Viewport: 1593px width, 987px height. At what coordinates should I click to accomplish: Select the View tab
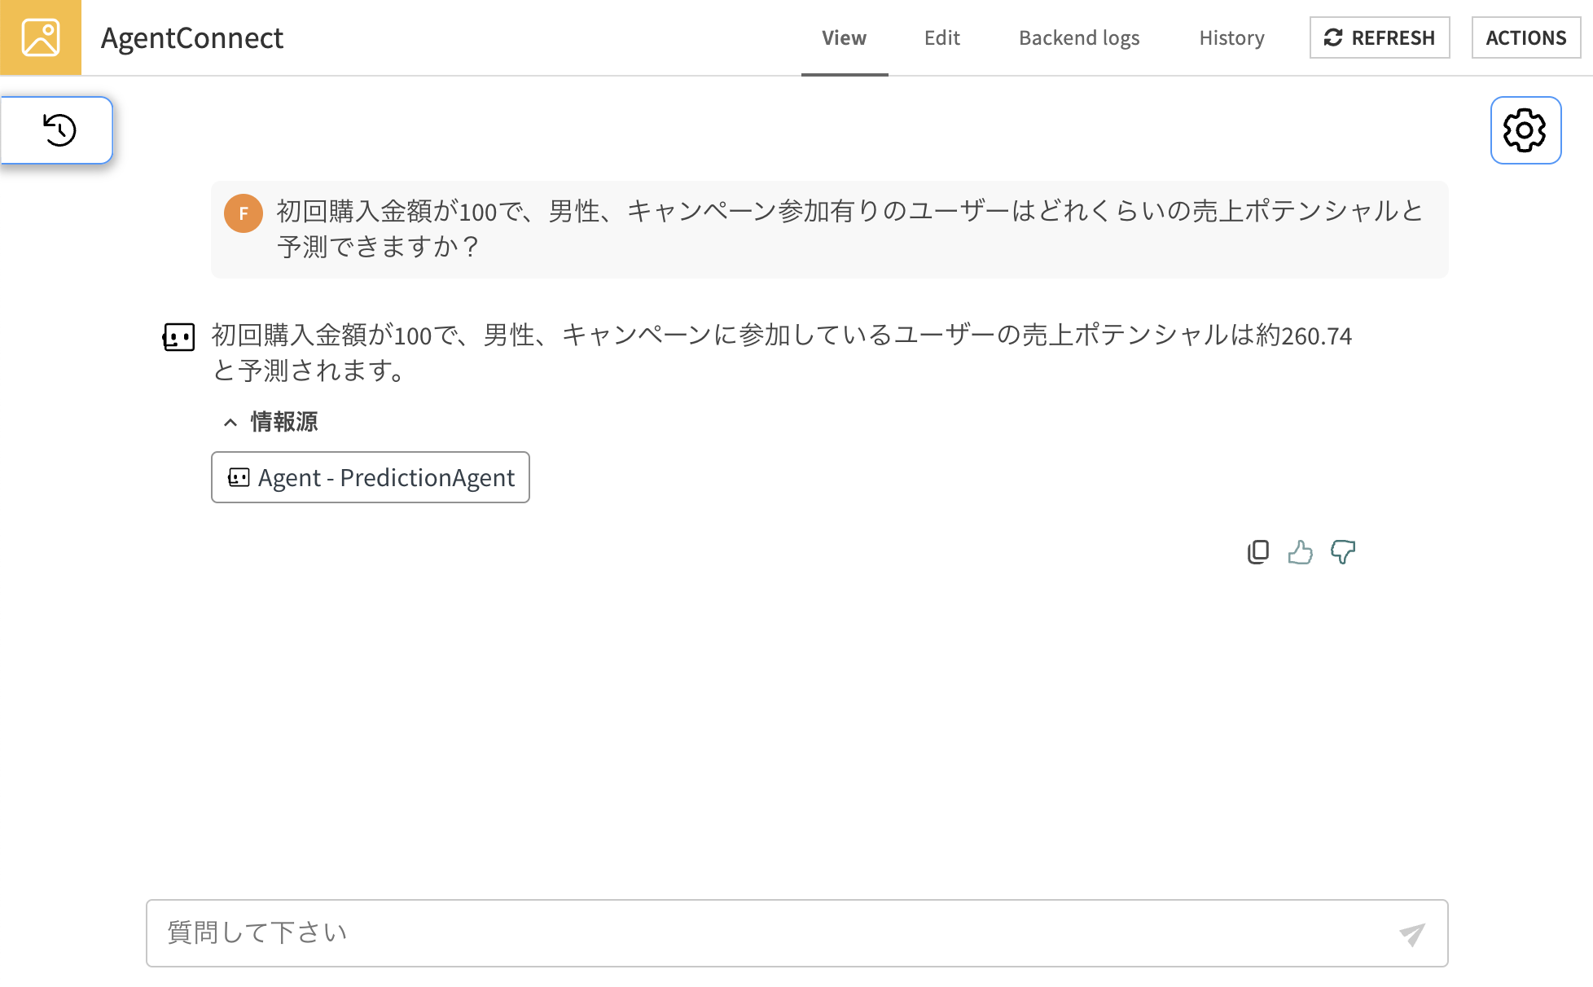[x=844, y=37]
